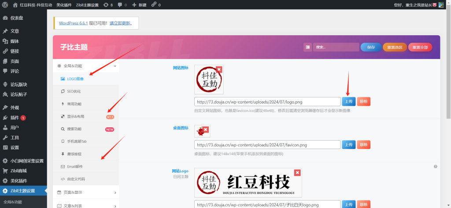
Task: Click the help question mark icon beside 网站Logo
Action: (x=436, y=167)
